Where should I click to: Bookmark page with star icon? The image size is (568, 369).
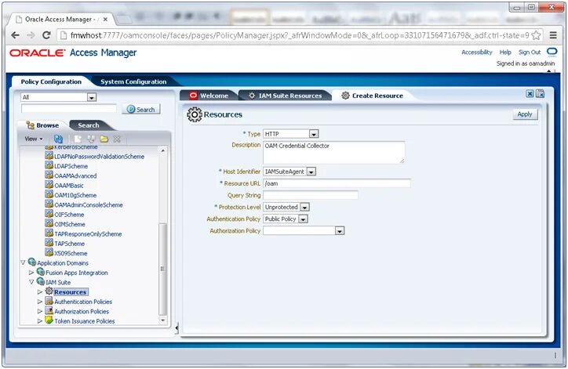point(536,35)
